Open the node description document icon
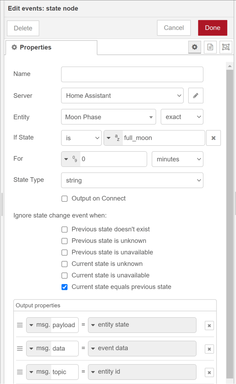Screen dimensions: 236x384 tap(210, 47)
